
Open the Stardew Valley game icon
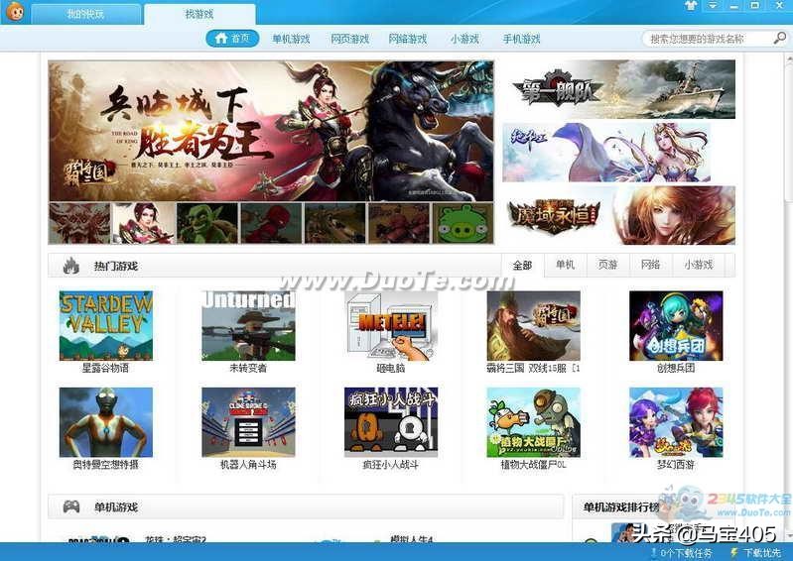(x=105, y=326)
